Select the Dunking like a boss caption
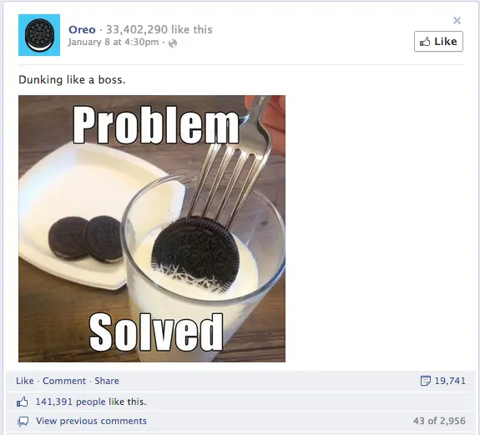Viewport: 480px width, 435px height. (x=72, y=80)
